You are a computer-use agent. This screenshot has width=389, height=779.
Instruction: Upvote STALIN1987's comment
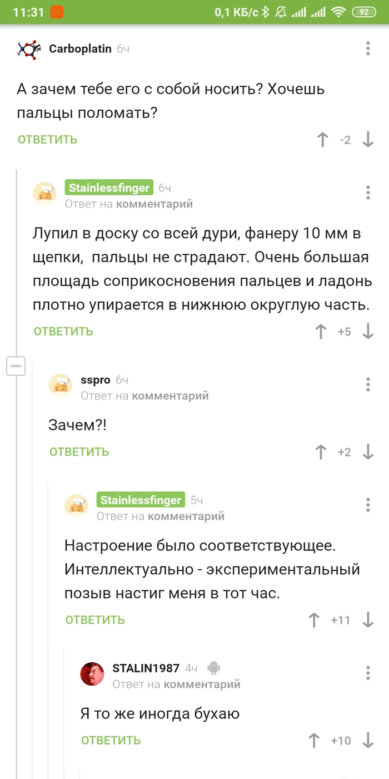(314, 741)
